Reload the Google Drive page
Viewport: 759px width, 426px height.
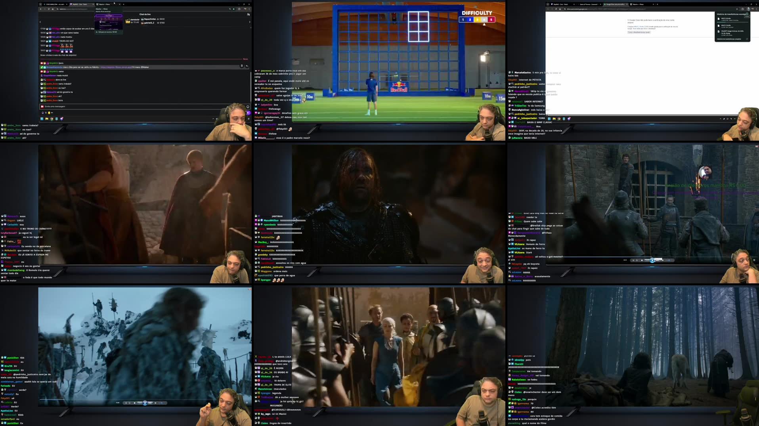(556, 9)
